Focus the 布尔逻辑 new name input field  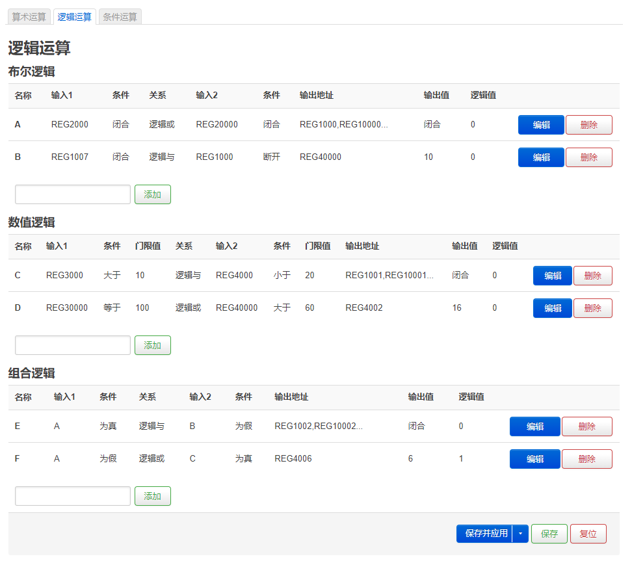[73, 194]
